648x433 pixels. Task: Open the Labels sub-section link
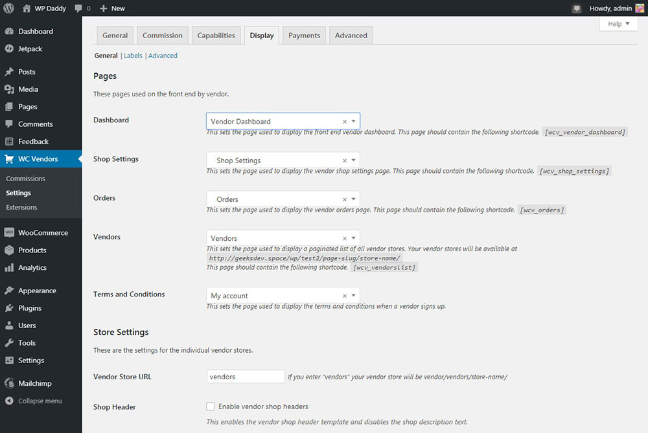point(133,56)
